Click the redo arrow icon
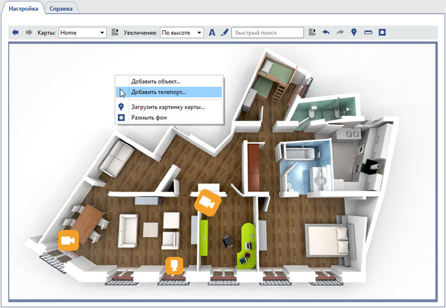This screenshot has width=446, height=308. tap(340, 32)
